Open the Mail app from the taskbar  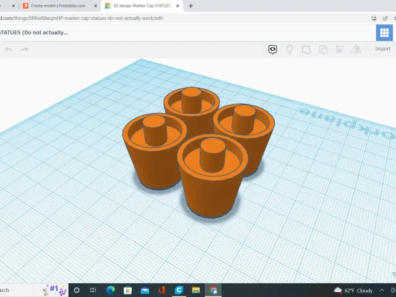[x=145, y=290]
